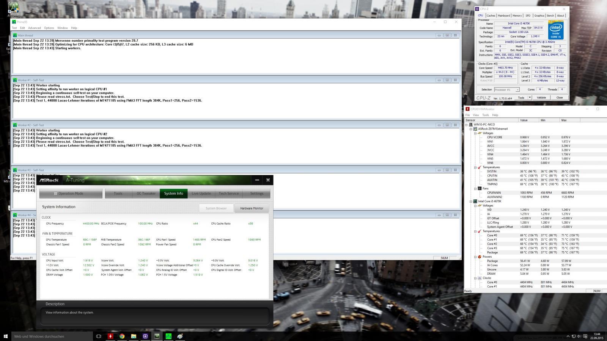This screenshot has height=341, width=607.
Task: Click the Close button in CPU-Z
Action: (560, 97)
